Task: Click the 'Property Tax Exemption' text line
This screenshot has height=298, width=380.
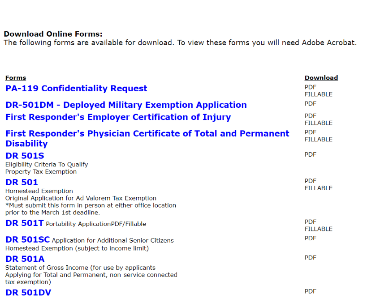Action: (x=41, y=172)
